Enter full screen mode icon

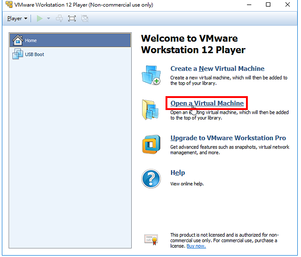72,18
